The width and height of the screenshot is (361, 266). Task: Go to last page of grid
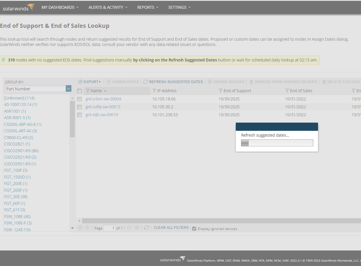tap(137, 228)
